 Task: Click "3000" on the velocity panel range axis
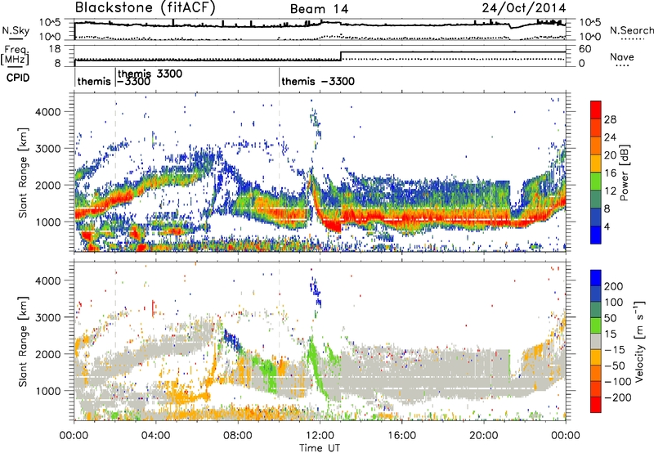coord(47,317)
